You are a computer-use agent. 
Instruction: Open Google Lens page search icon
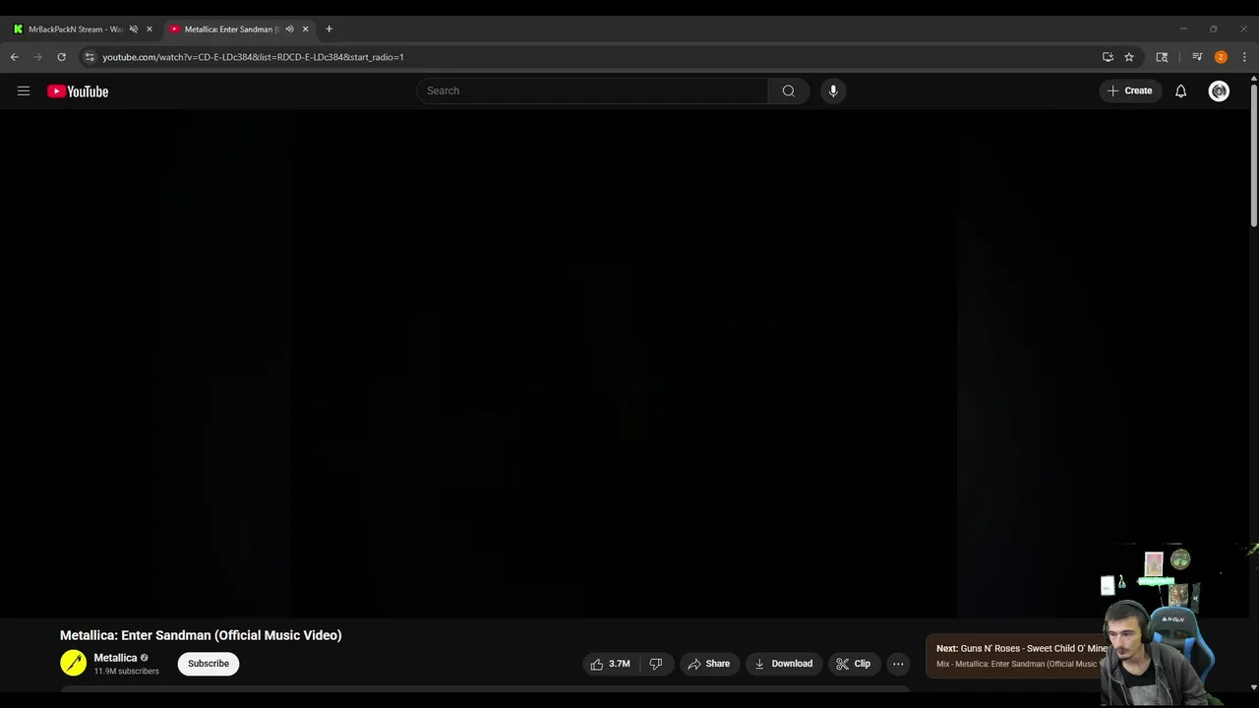pyautogui.click(x=1162, y=57)
